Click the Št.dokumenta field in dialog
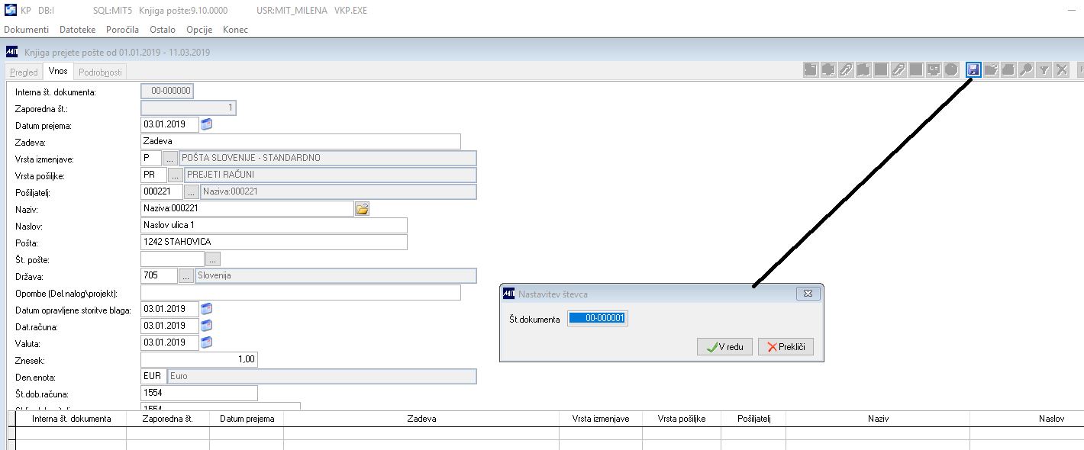This screenshot has height=450, width=1084. point(598,319)
